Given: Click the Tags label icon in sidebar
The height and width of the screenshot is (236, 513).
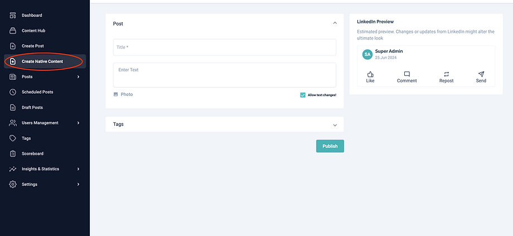Looking at the screenshot, I should (x=13, y=138).
